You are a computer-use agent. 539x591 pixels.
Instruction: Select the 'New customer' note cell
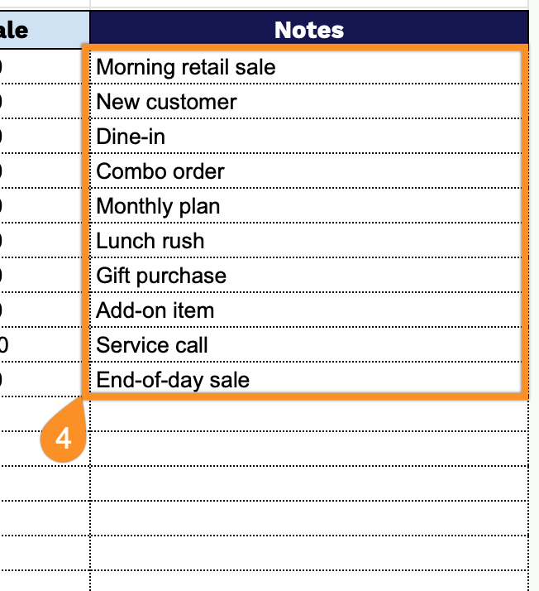(x=308, y=102)
